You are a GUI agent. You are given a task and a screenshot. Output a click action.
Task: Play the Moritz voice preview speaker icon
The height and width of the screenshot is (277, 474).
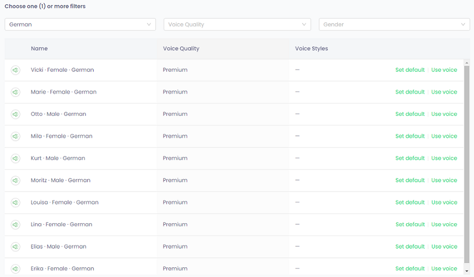(x=16, y=180)
